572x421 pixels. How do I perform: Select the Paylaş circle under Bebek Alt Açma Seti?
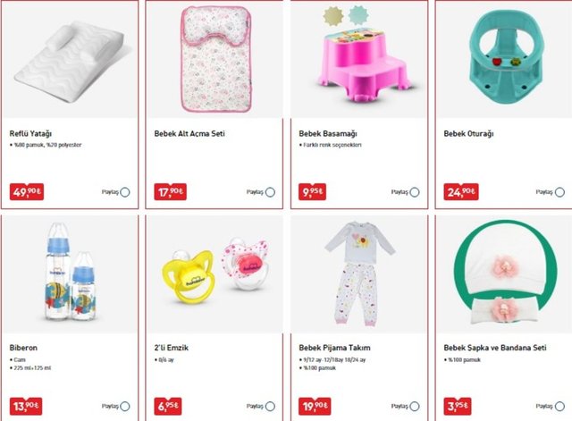click(270, 192)
